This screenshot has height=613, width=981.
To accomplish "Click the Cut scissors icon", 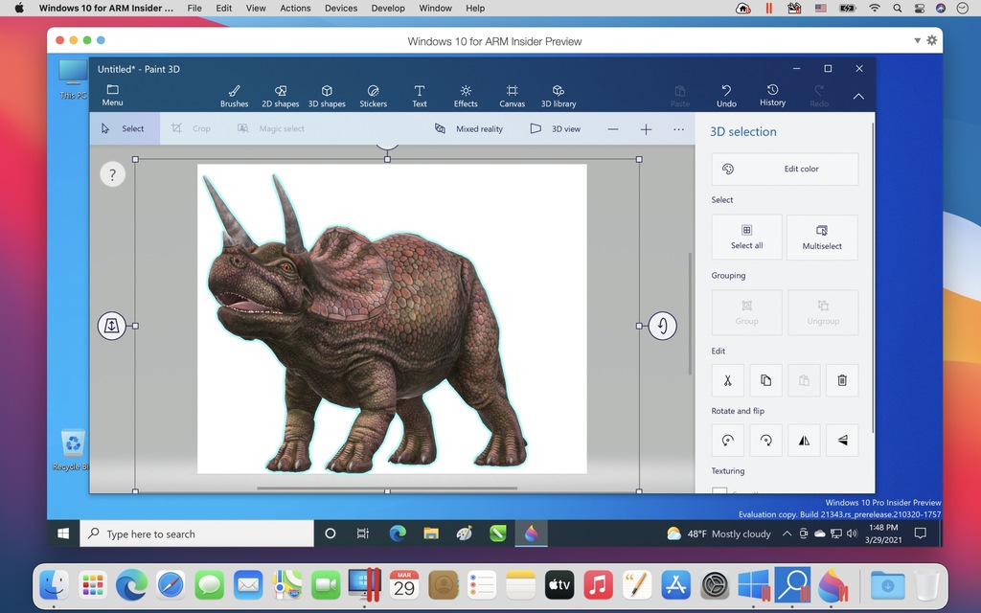I will click(727, 380).
